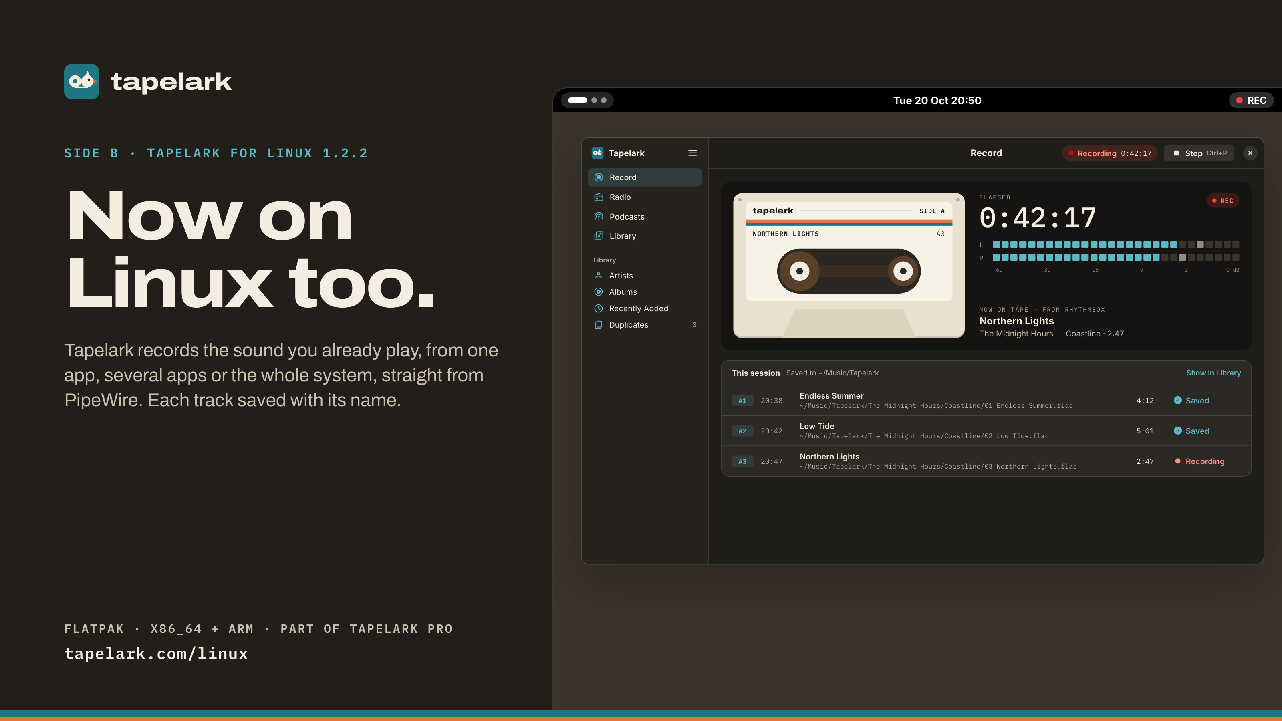The image size is (1282, 721).
Task: Click the Duplicates copy icon
Action: [599, 325]
